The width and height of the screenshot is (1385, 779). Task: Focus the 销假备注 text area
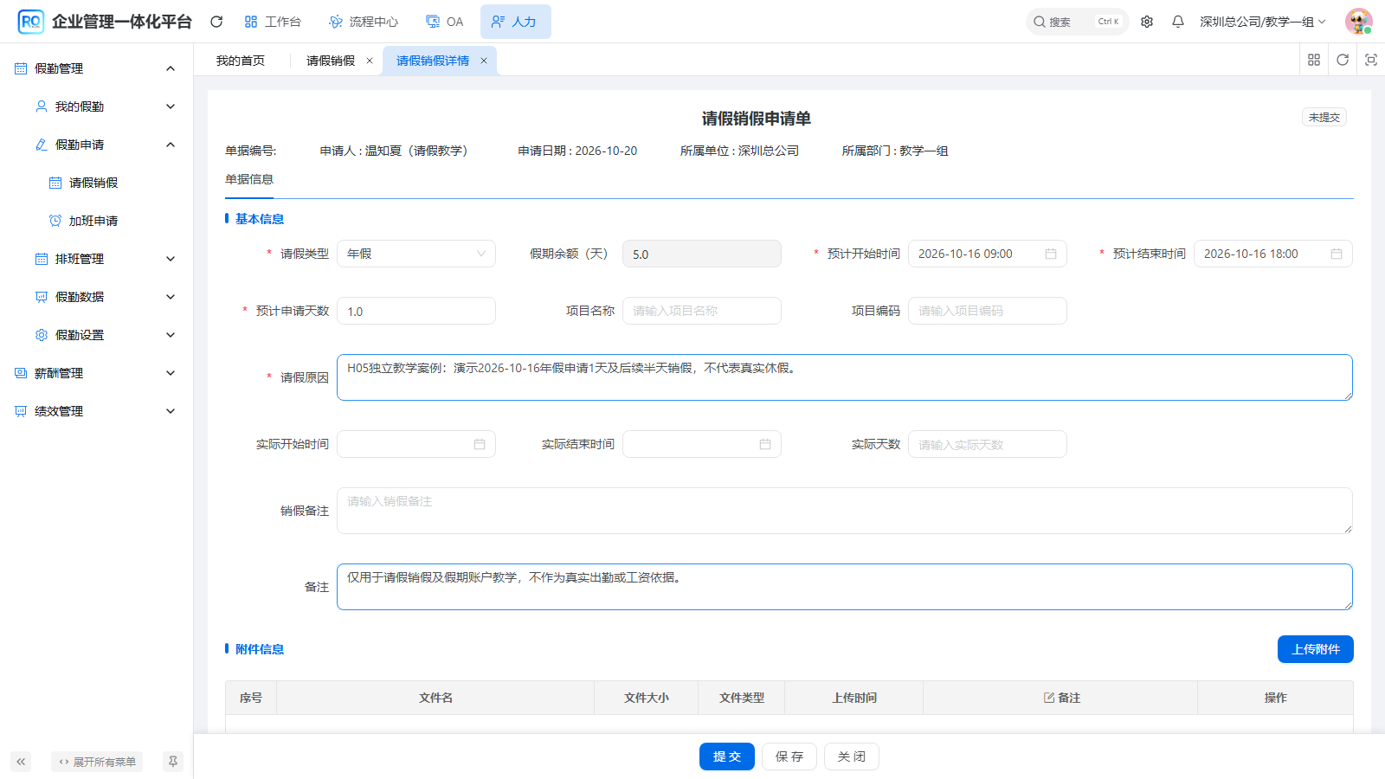[845, 511]
